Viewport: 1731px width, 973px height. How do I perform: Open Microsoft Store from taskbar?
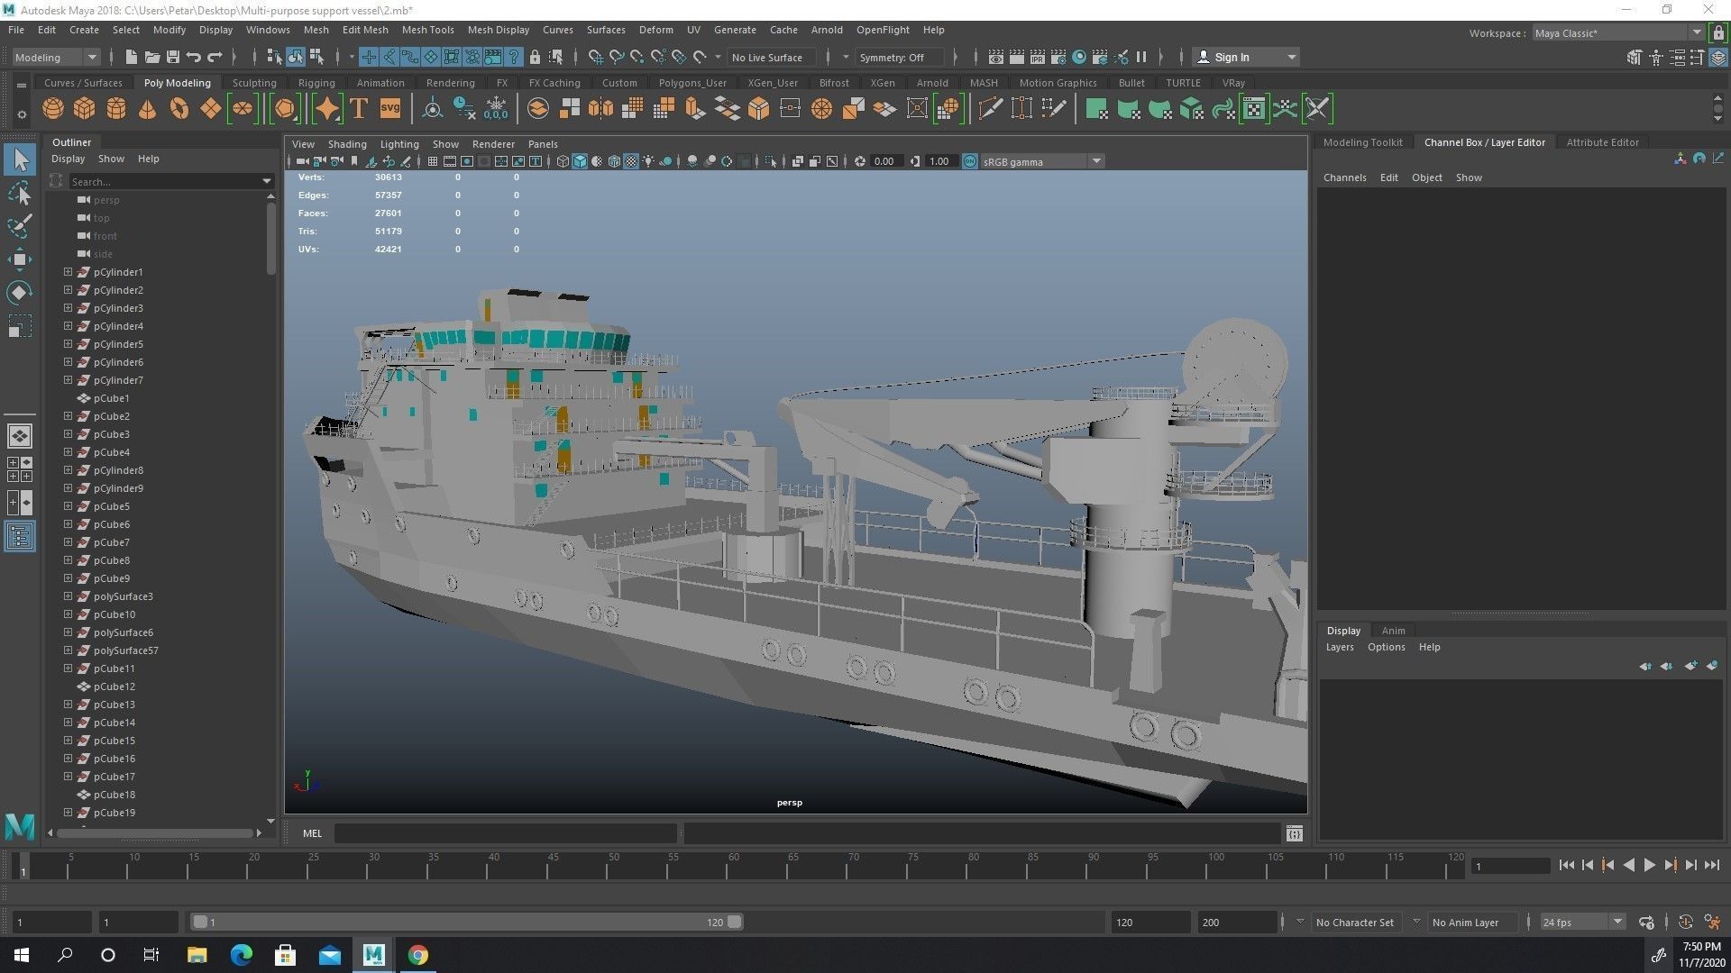pyautogui.click(x=286, y=955)
